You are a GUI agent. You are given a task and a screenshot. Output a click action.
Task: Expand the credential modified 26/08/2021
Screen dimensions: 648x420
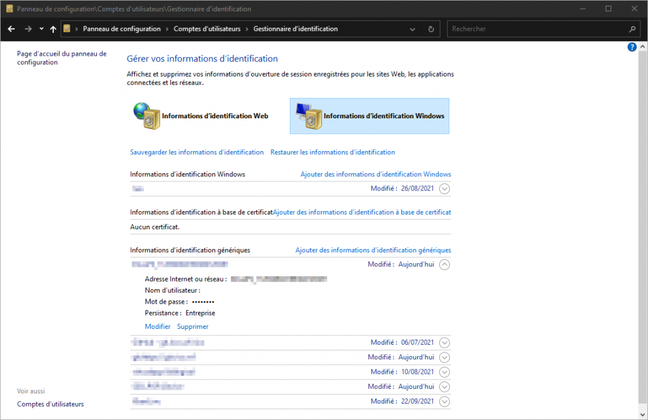444,188
